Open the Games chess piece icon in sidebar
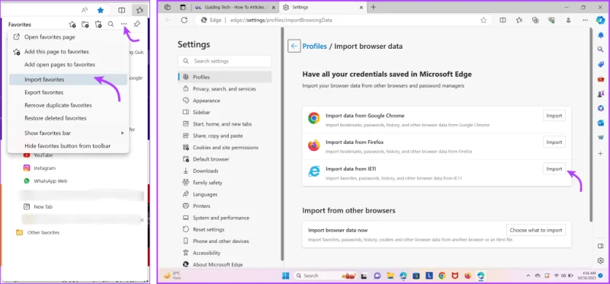Image resolution: width=610 pixels, height=284 pixels. click(x=600, y=94)
